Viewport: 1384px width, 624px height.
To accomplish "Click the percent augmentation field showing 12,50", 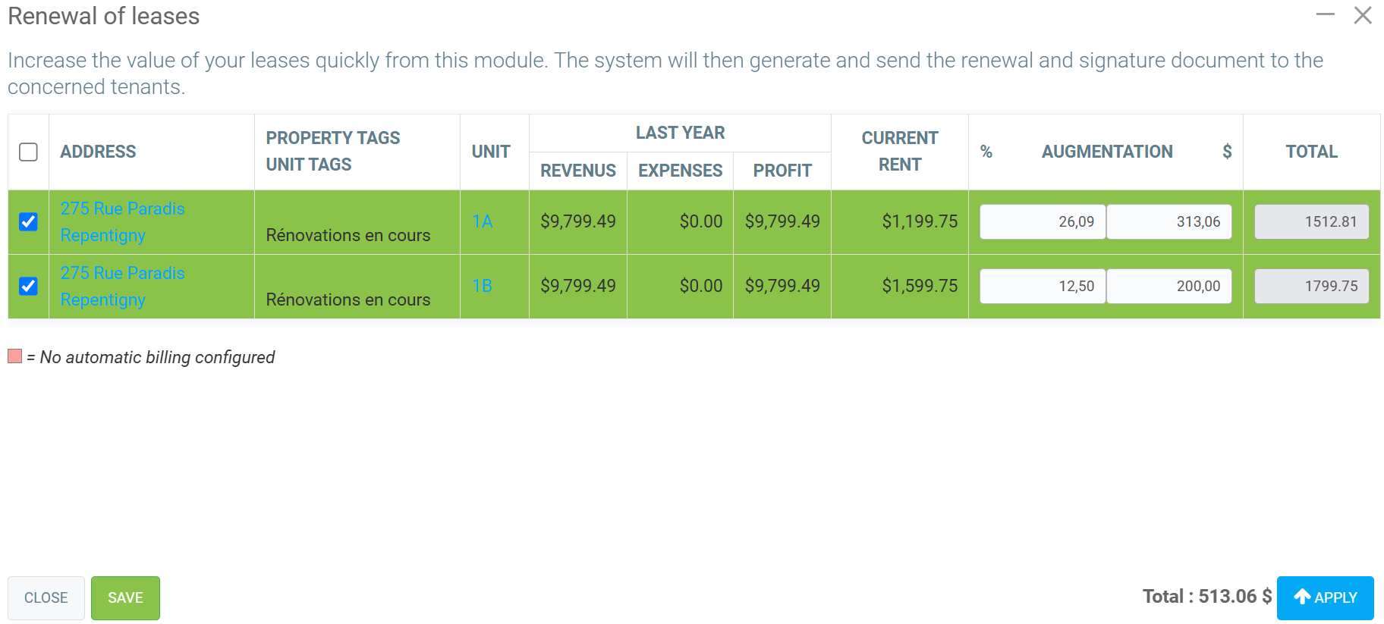I will (x=1043, y=286).
